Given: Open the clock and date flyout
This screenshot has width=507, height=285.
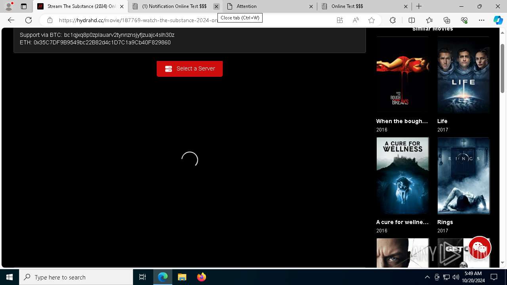Looking at the screenshot, I should [x=473, y=277].
